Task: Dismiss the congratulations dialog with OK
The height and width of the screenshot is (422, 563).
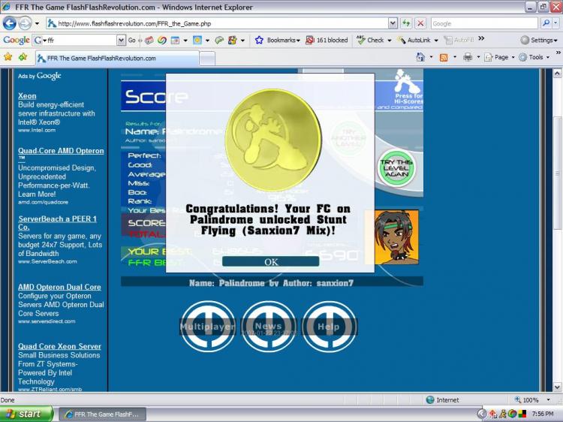Action: pyautogui.click(x=271, y=261)
